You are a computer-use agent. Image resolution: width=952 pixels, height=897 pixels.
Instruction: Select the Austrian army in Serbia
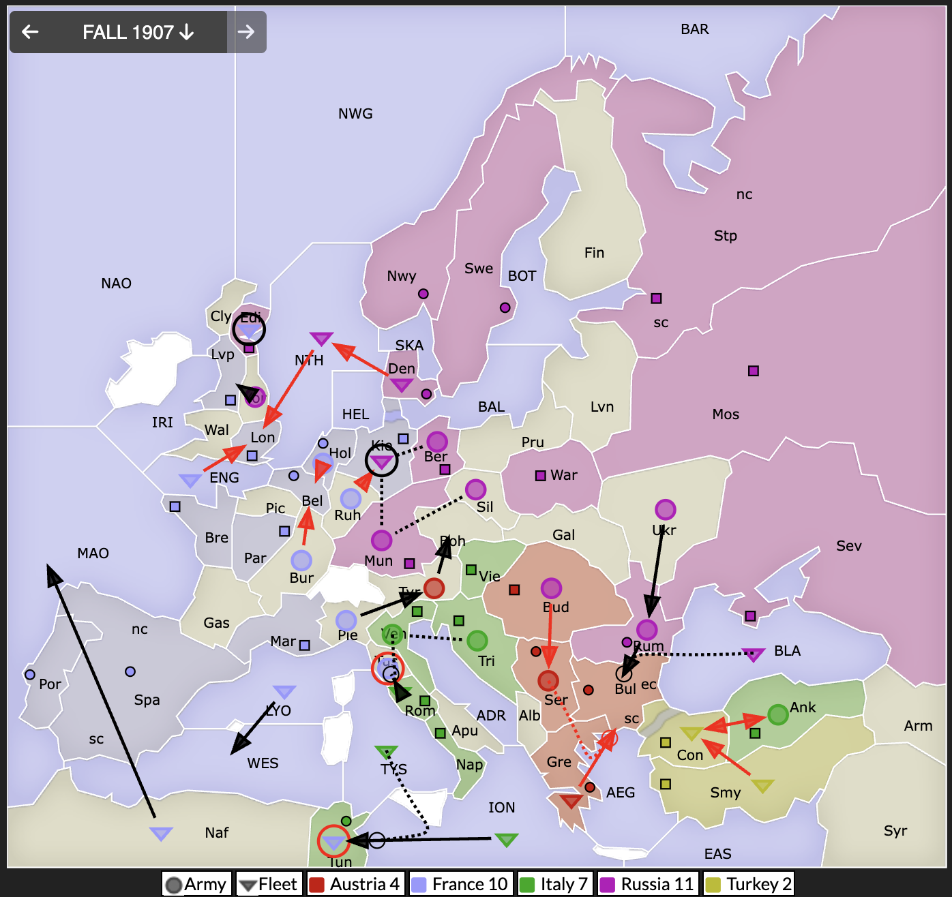pos(548,680)
